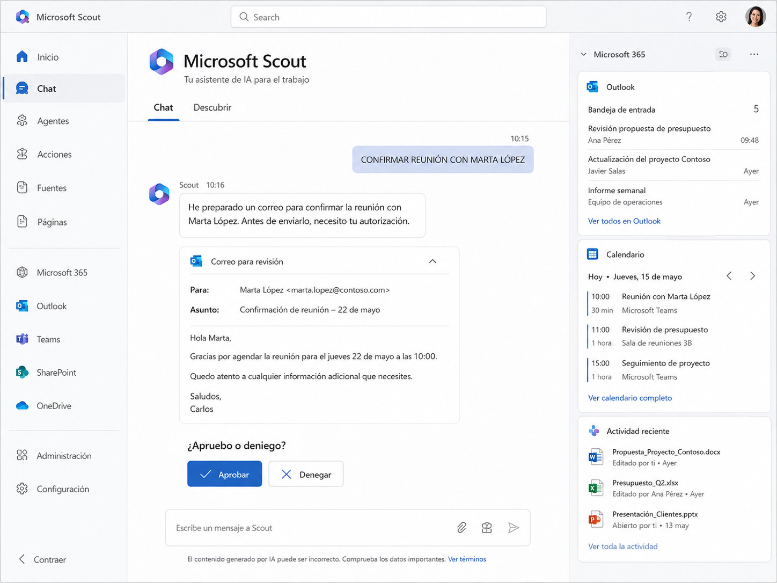Open the Informe semanal email
This screenshot has width=777, height=583.
673,196
